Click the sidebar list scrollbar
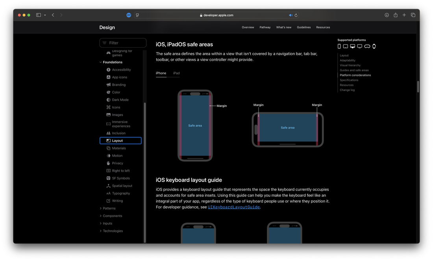Screen dimensions: 433x261 pyautogui.click(x=145, y=172)
